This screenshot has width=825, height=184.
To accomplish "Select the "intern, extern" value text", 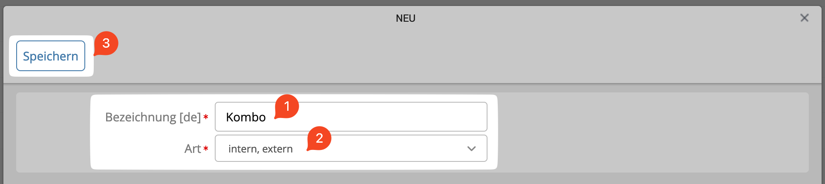I will [x=260, y=149].
